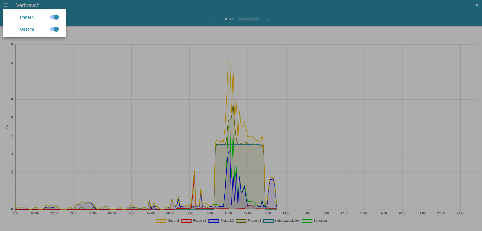482x231 pixels.
Task: Click the blue Phase L2 legend swatch
Action: pyautogui.click(x=214, y=221)
